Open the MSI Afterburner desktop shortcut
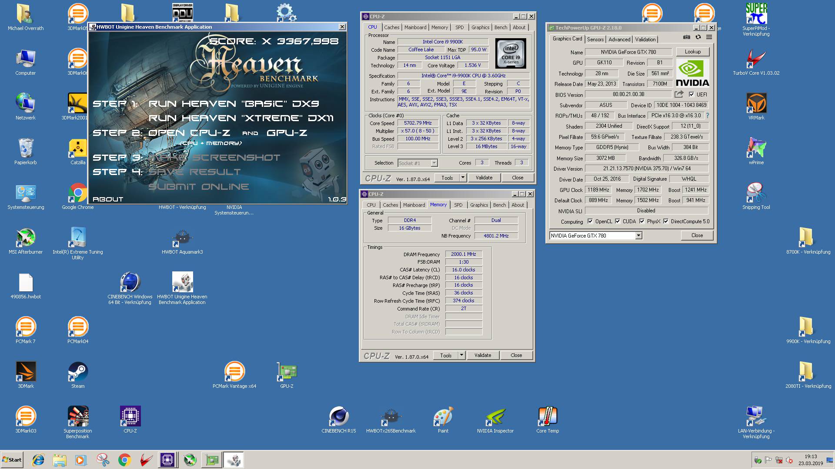This screenshot has height=469, width=835. pos(26,241)
